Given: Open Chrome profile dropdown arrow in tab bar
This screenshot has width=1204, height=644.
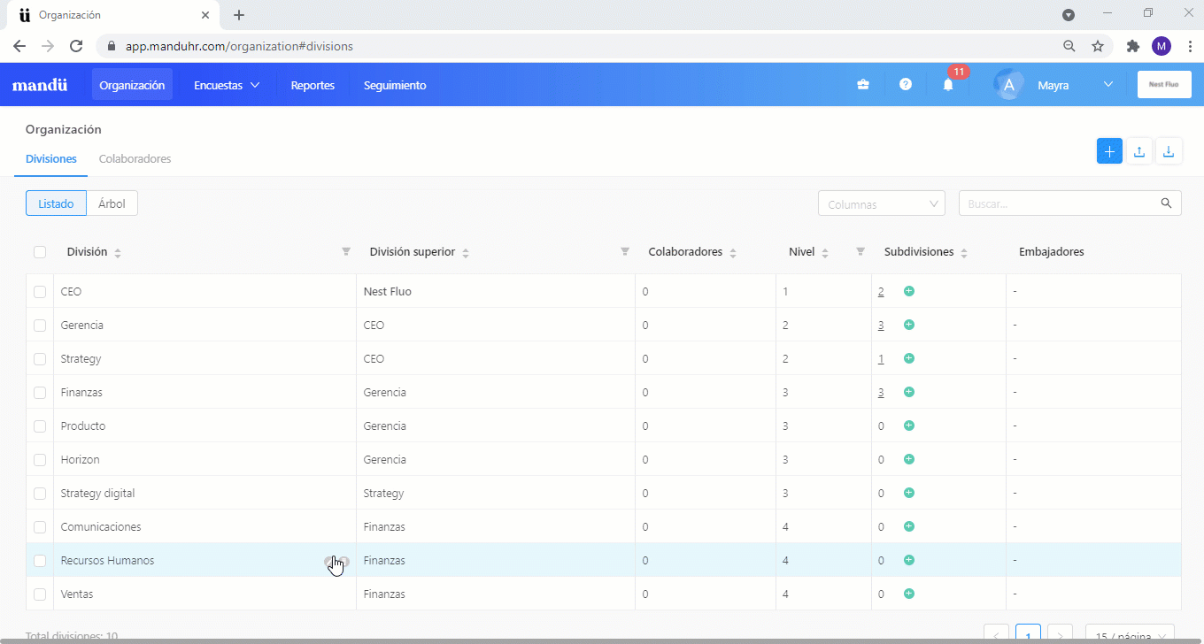Looking at the screenshot, I should [1069, 15].
